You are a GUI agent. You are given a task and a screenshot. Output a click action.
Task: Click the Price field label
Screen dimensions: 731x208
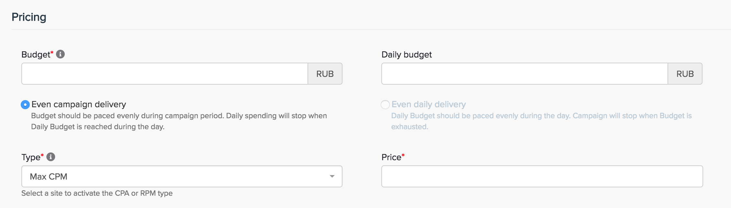click(391, 157)
